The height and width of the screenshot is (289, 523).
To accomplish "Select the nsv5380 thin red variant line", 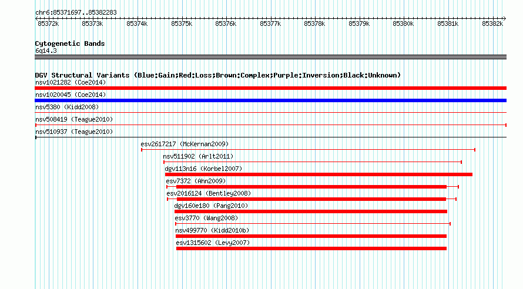I will point(270,113).
